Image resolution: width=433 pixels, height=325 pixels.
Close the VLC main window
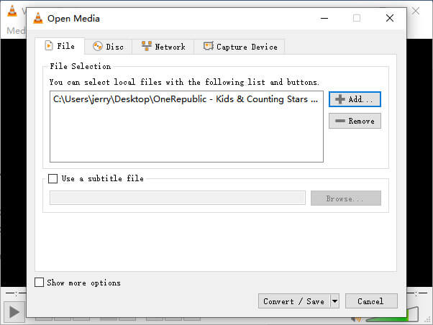coord(416,11)
